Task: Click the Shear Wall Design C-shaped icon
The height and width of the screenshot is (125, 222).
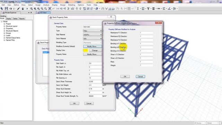Action: pos(164,9)
